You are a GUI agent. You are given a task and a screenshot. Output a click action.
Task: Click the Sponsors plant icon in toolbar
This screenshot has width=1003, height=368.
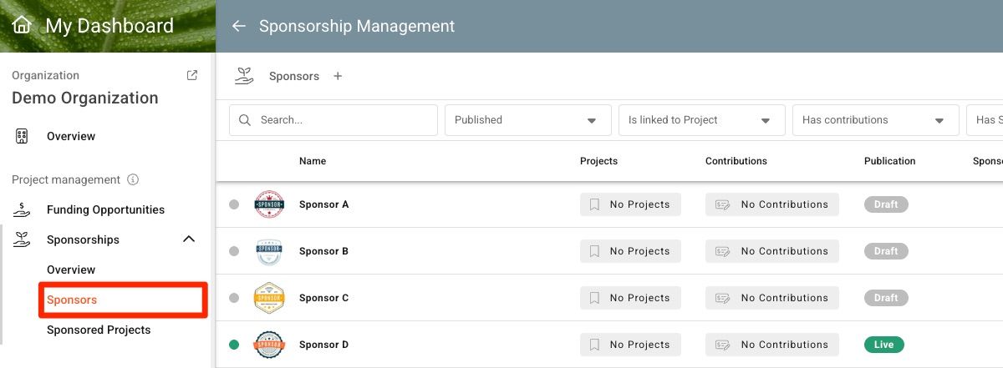243,76
